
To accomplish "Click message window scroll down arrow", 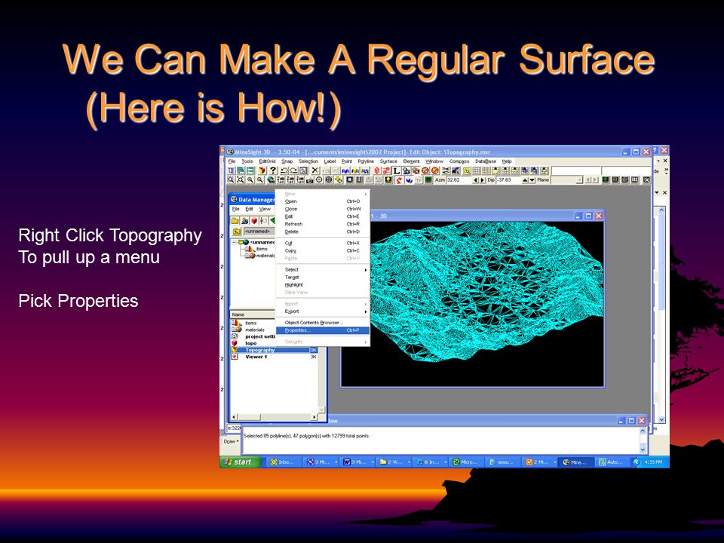I will pyautogui.click(x=643, y=448).
